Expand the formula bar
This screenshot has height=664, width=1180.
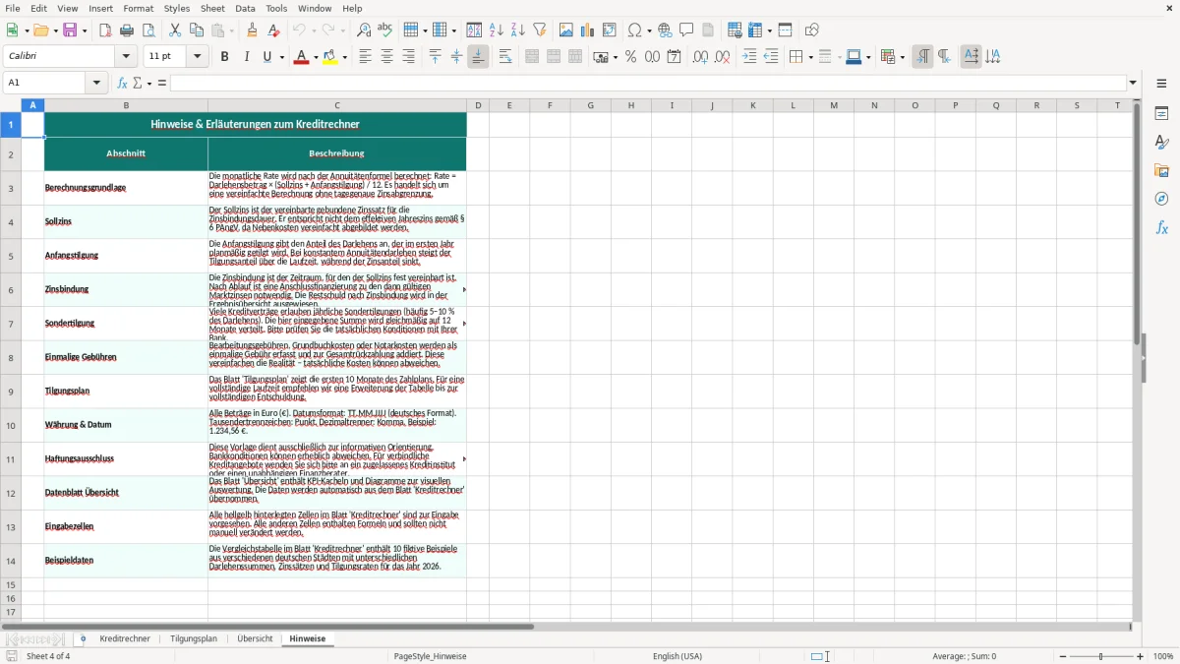(1133, 83)
